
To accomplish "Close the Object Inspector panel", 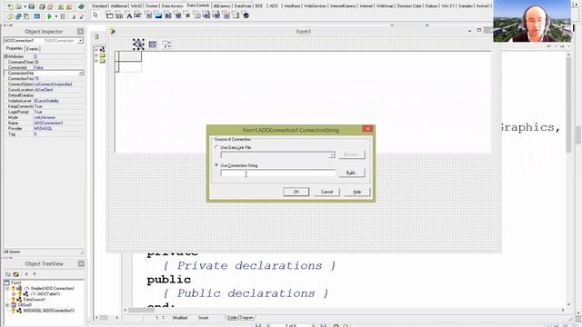I will pos(81,32).
